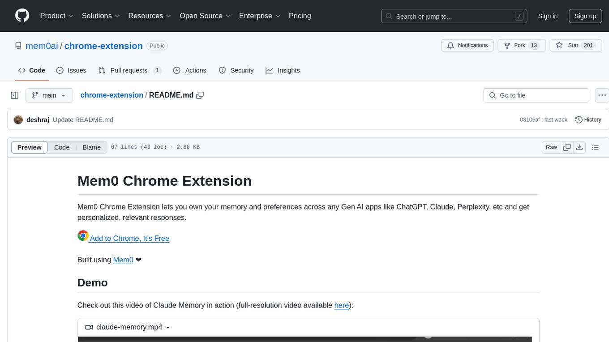Screen dimensions: 609x342
Task: Click the Public repository badge
Action: pyautogui.click(x=157, y=46)
